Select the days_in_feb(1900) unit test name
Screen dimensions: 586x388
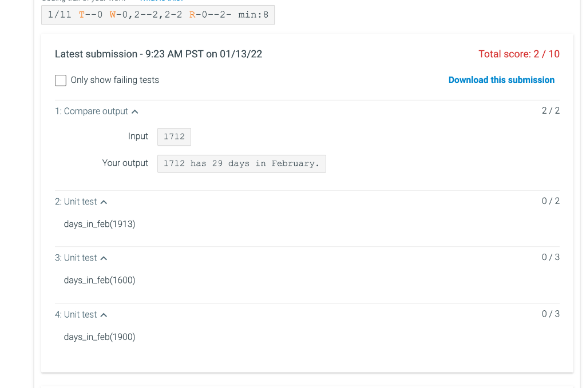99,337
